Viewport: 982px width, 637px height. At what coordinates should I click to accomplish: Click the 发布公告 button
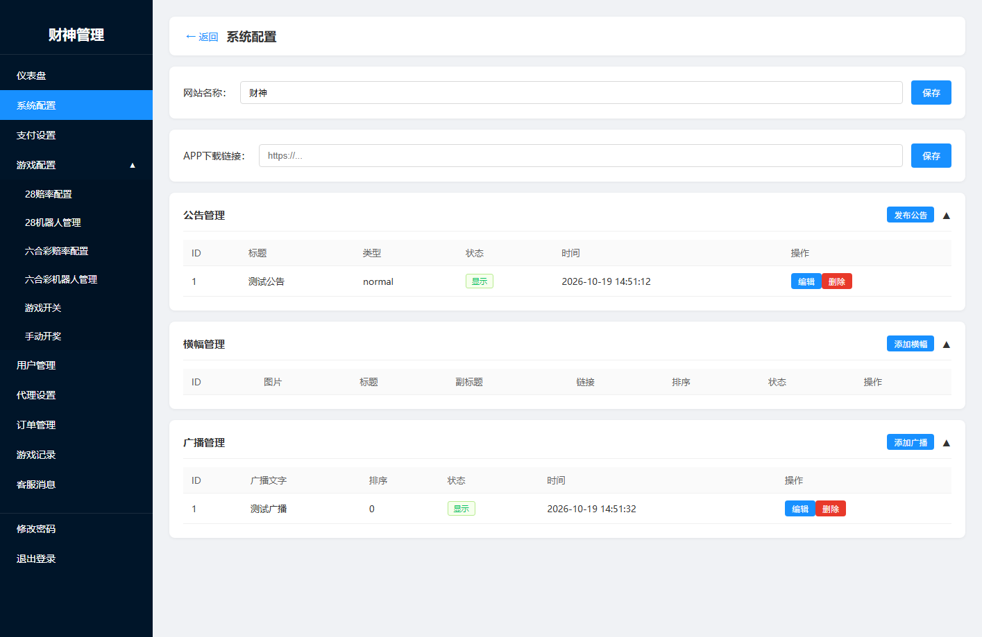click(910, 215)
